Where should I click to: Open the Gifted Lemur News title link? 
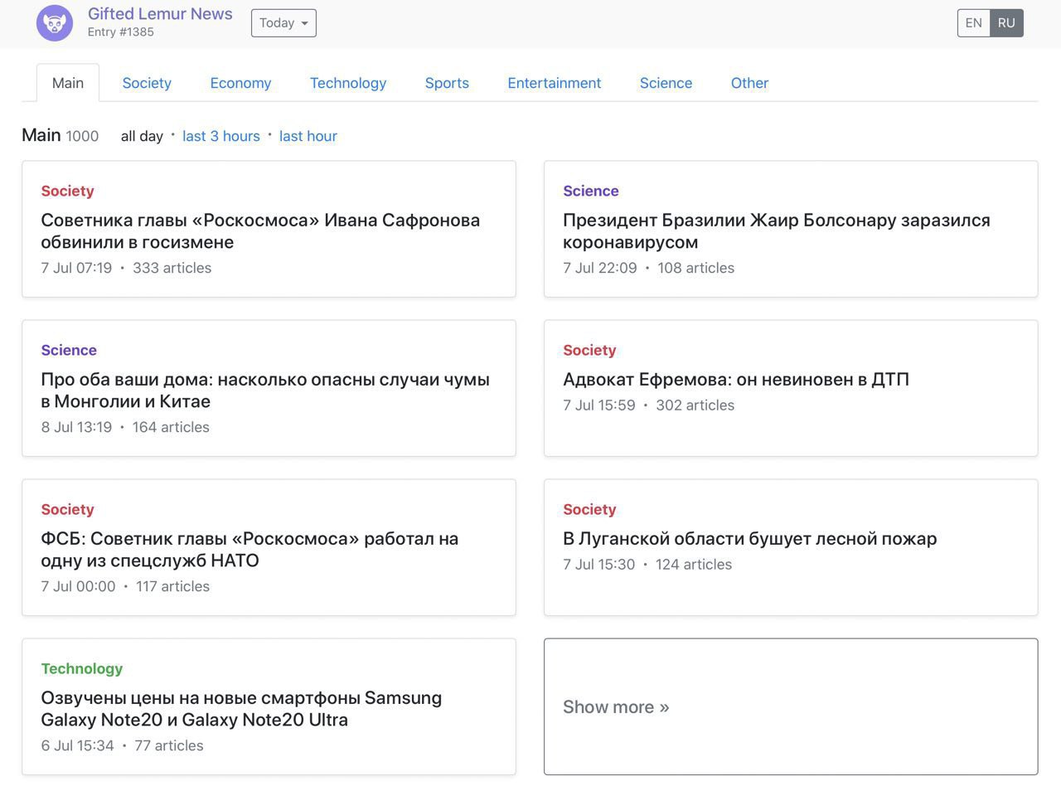click(x=160, y=14)
